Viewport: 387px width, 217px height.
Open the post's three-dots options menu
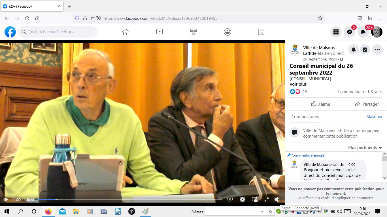tap(377, 49)
